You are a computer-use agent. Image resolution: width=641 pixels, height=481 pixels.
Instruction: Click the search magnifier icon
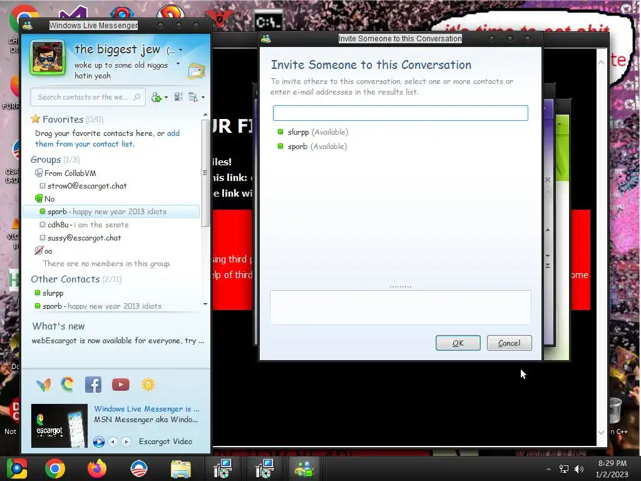coord(137,97)
